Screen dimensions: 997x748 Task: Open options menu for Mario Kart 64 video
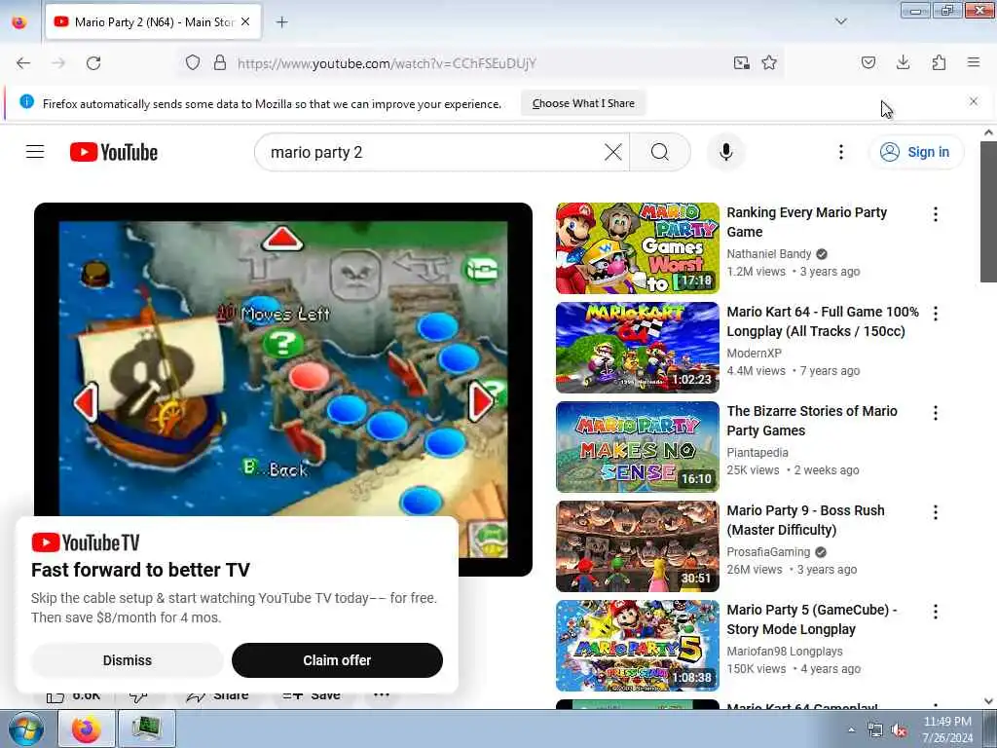point(936,314)
